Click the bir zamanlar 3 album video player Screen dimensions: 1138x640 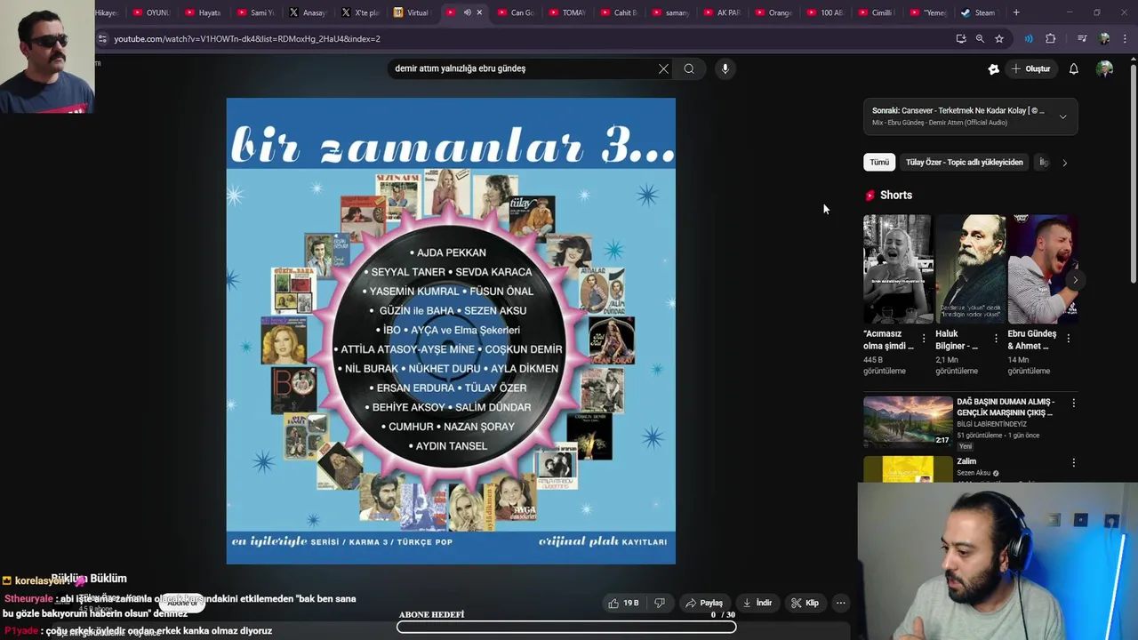(451, 331)
